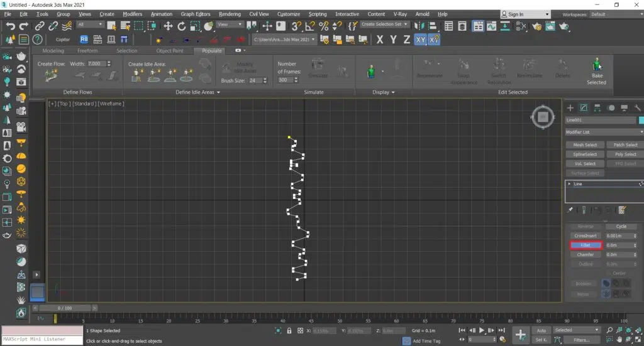Click the Undo arrow icon

9,26
